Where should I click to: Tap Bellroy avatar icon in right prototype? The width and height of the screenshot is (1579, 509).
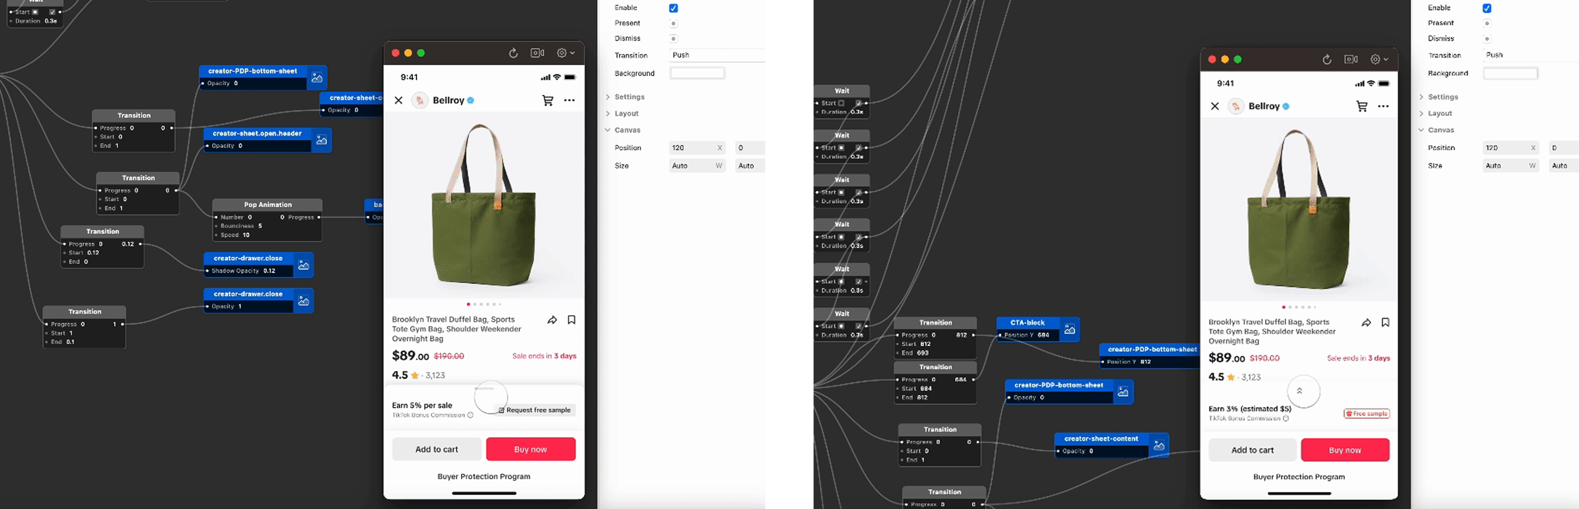1236,107
